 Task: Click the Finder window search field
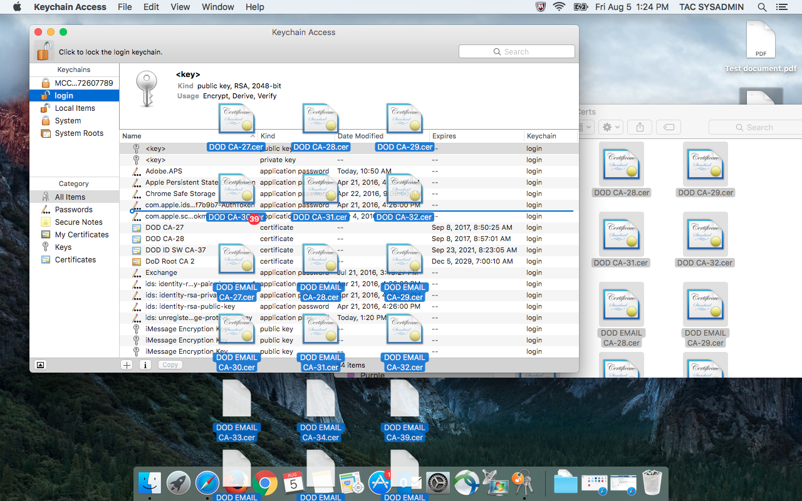pyautogui.click(x=756, y=127)
